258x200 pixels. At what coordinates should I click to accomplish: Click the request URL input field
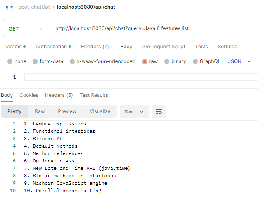tap(155, 28)
